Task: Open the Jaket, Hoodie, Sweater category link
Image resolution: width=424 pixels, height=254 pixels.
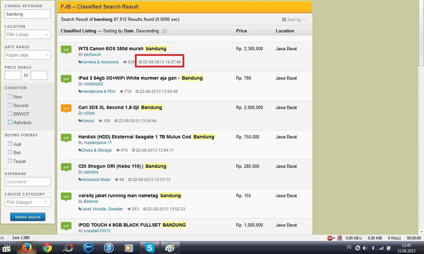Action: coord(102,209)
